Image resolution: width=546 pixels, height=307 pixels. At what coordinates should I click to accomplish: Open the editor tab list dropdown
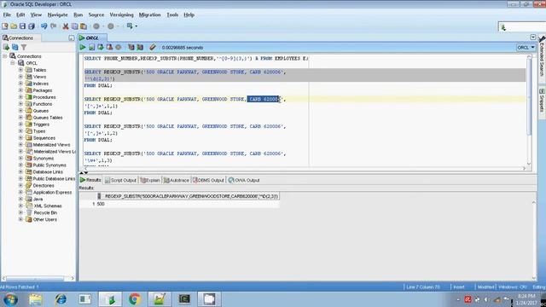(x=532, y=38)
